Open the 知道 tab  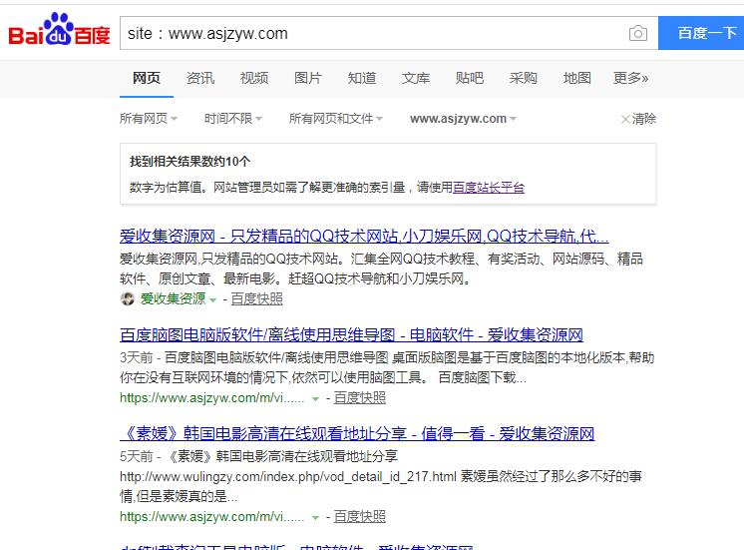point(362,78)
